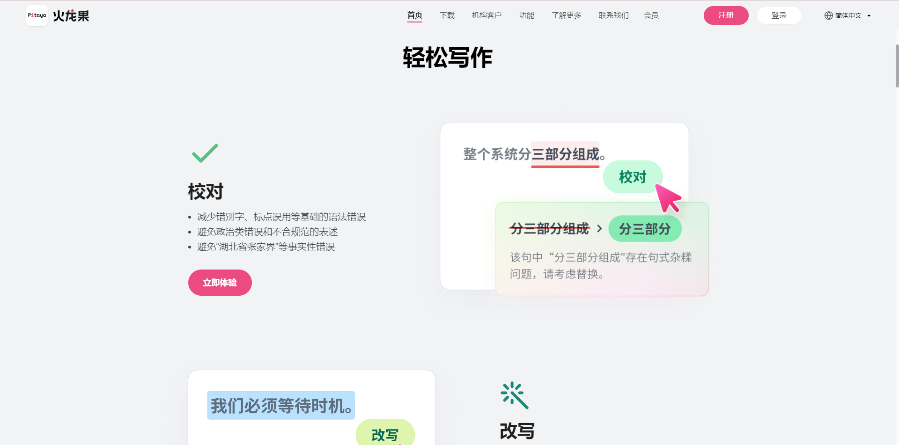Select 机构客户 in the navigation
The width and height of the screenshot is (899, 445).
pos(486,15)
